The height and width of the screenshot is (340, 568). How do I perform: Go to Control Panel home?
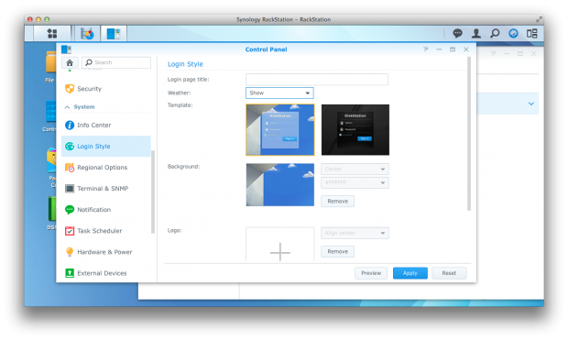pyautogui.click(x=70, y=62)
